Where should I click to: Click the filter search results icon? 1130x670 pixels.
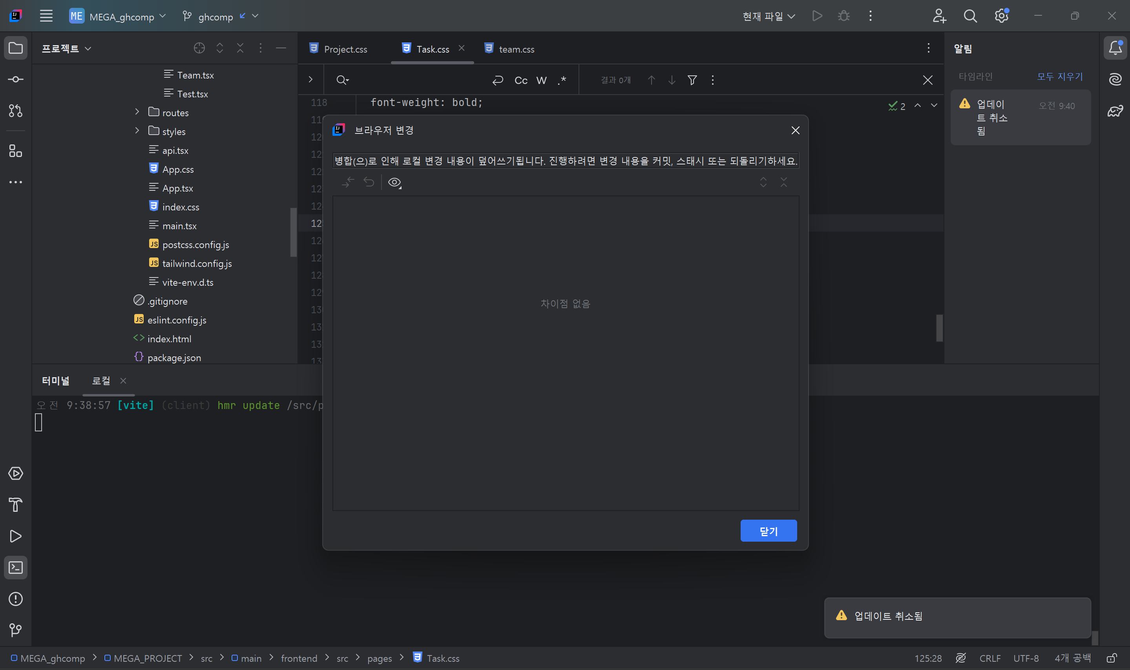692,80
